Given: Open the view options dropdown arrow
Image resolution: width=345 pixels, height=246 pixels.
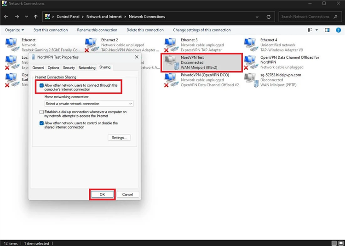Looking at the screenshot, I should (316, 30).
